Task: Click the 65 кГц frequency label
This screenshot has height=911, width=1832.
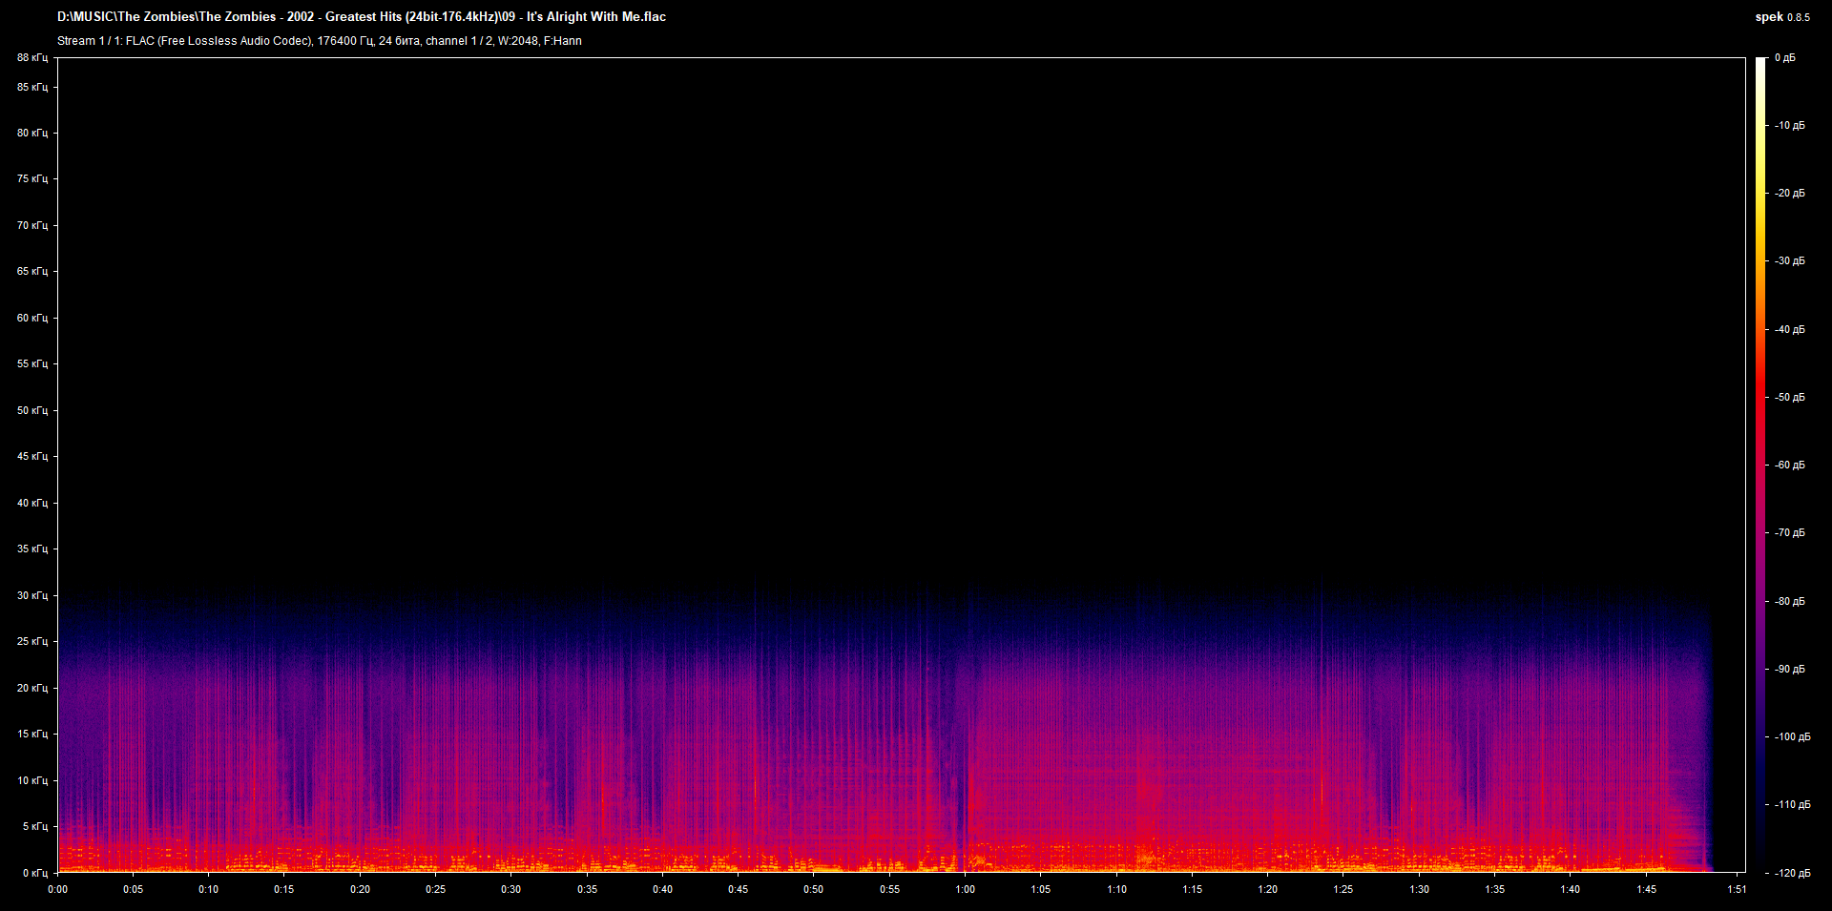Action: tap(32, 271)
